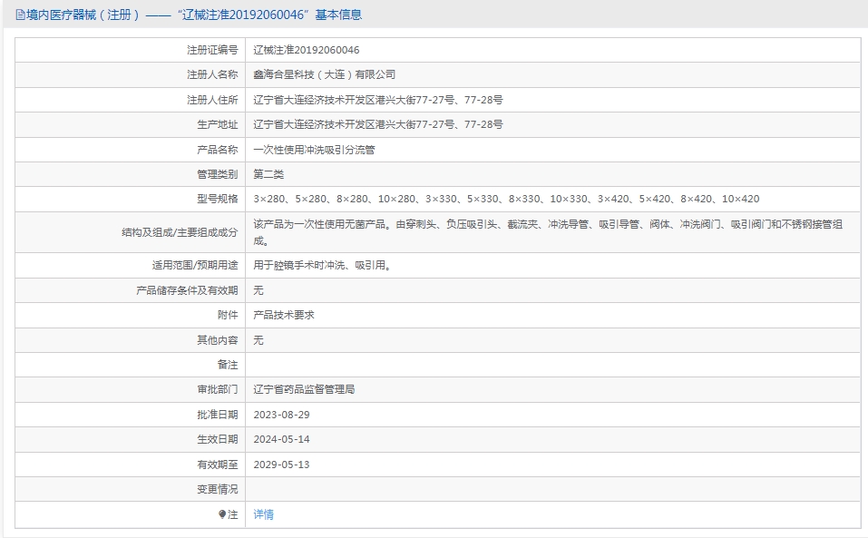
Task: Click the 生产地址 address value
Action: (378, 124)
